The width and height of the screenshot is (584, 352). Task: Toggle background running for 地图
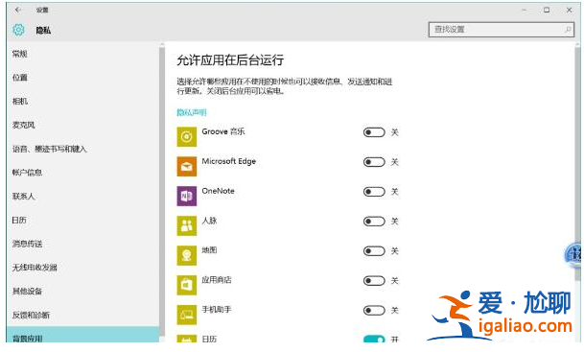click(374, 251)
